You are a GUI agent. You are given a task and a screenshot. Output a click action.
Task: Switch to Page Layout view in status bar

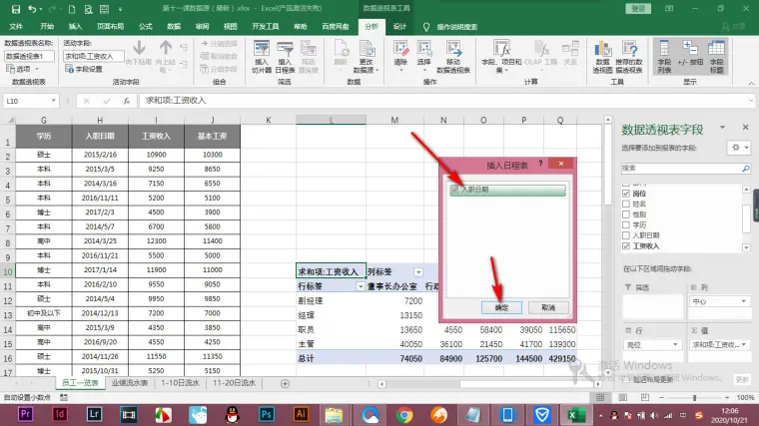(622, 397)
